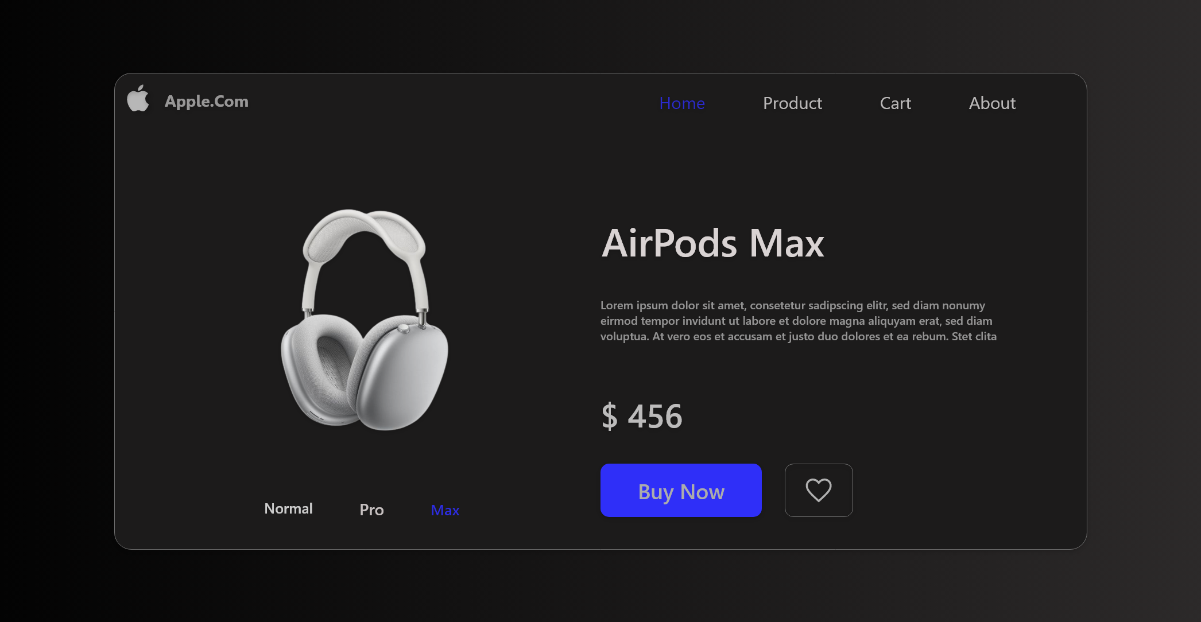This screenshot has height=622, width=1201.
Task: Select the Max model option
Action: click(445, 510)
